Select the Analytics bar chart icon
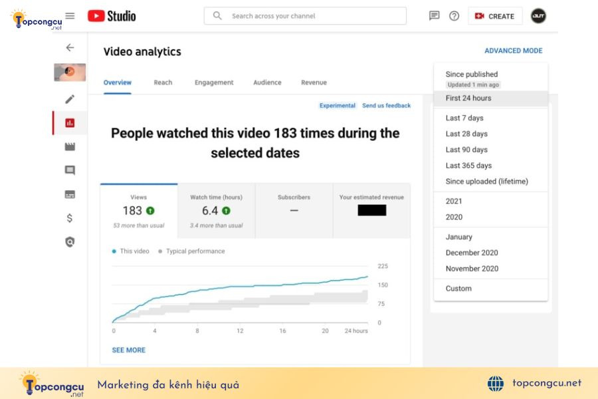 point(70,123)
